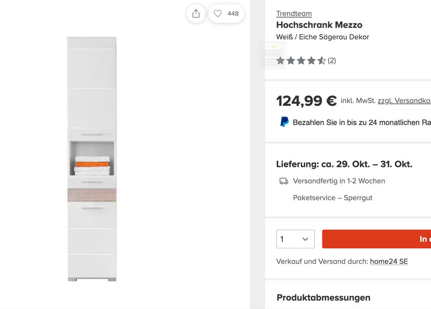Click the wishlist count 448
Viewport: 431px width, 309px height.
pyautogui.click(x=233, y=14)
